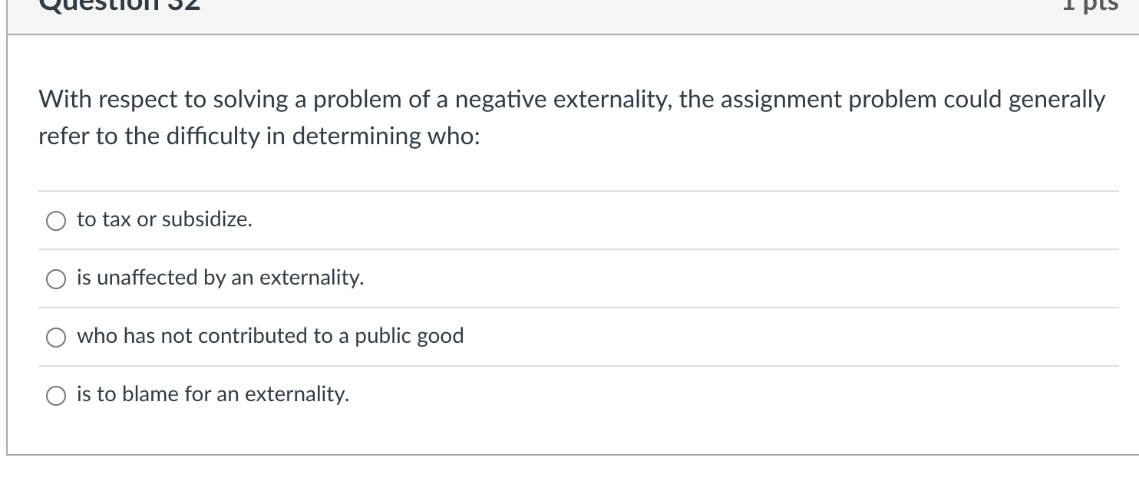Screen dimensions: 1139x494
Task: Click the prompt line beginning "With respect to"
Action: click(x=572, y=100)
